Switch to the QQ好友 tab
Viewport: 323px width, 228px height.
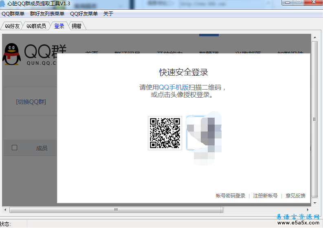[x=12, y=26]
